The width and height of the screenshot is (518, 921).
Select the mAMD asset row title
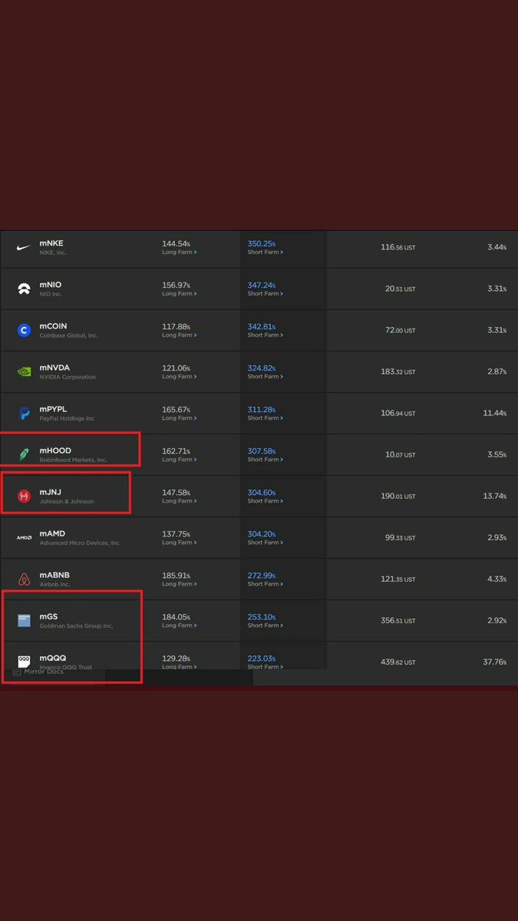pyautogui.click(x=52, y=533)
